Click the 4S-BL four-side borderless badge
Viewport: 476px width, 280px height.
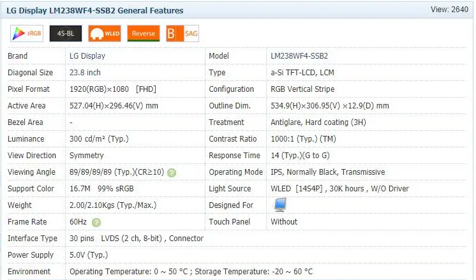[x=66, y=33]
